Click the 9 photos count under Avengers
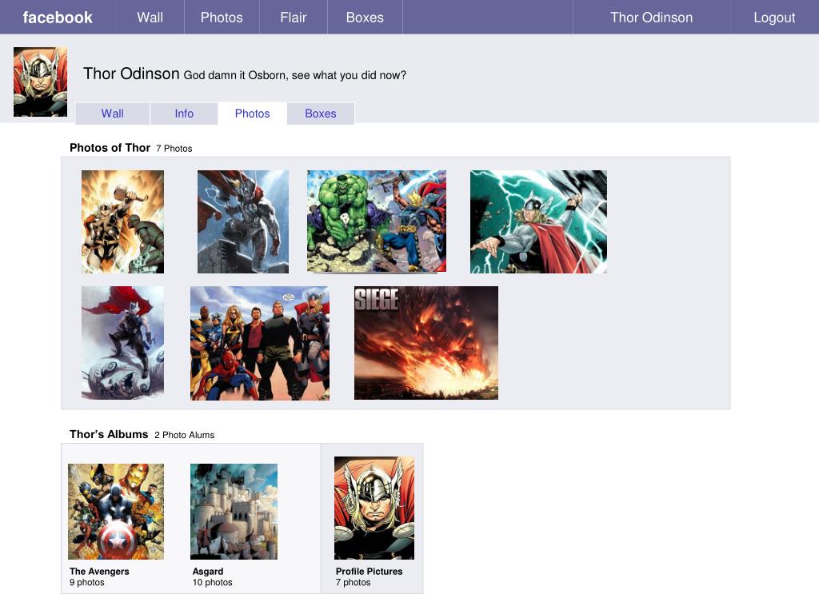This screenshot has height=614, width=819. 86,582
